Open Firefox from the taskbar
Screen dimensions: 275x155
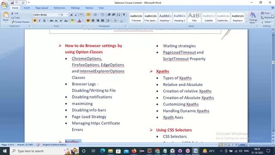tap(134, 151)
